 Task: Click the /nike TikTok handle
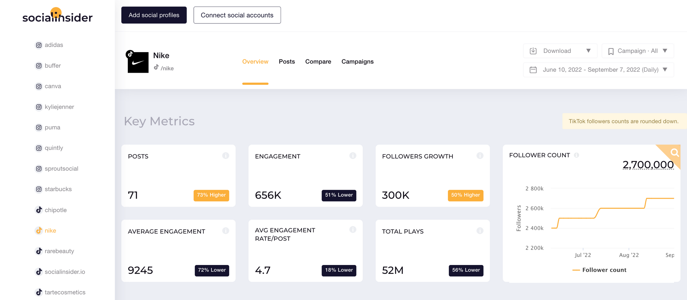pyautogui.click(x=167, y=68)
